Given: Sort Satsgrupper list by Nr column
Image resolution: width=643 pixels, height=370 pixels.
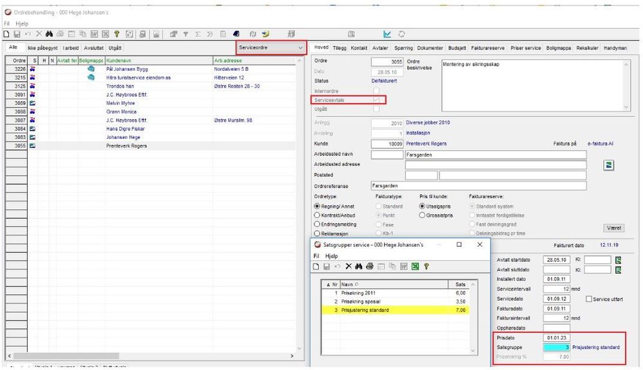Looking at the screenshot, I should tap(332, 284).
